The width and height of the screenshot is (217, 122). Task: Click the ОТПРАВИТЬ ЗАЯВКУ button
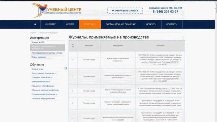[125, 11]
